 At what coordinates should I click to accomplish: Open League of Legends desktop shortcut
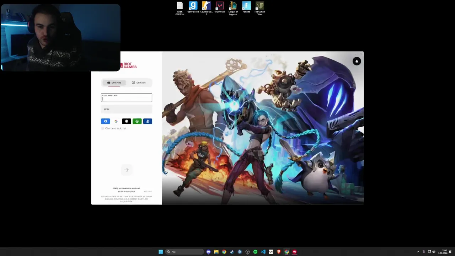click(233, 9)
